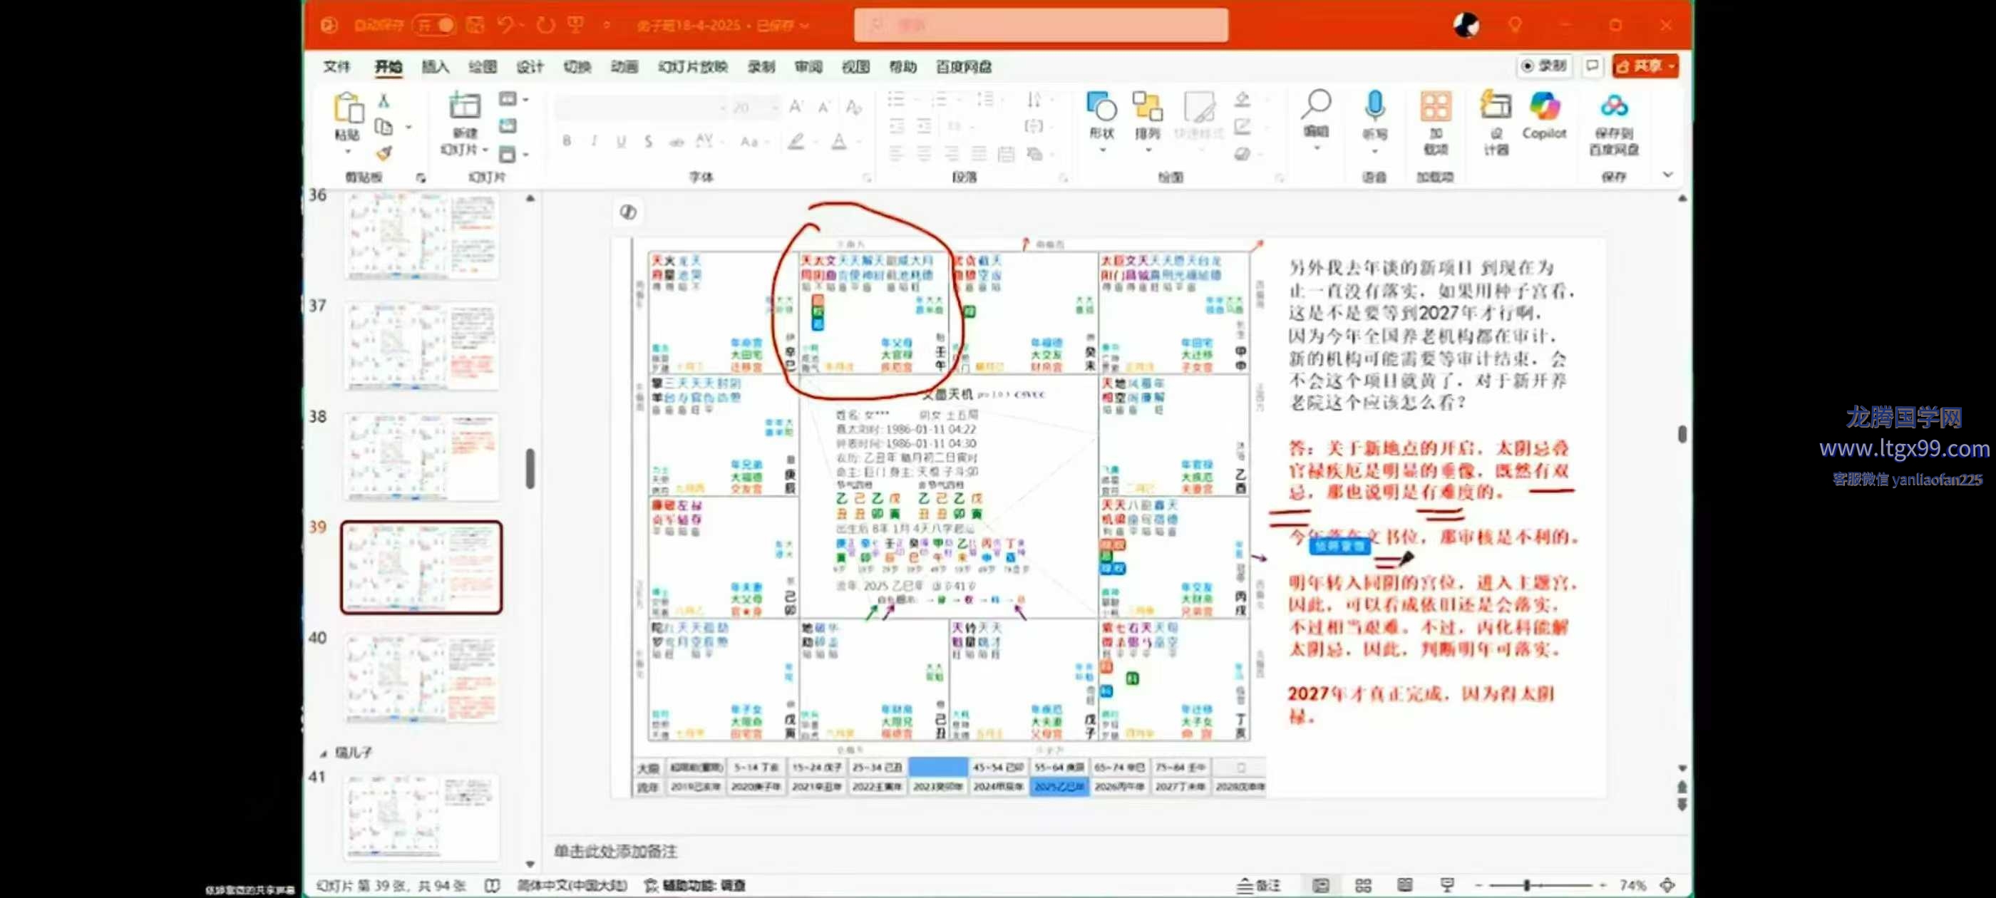Image resolution: width=1996 pixels, height=898 pixels.
Task: Click the lightbulb icon in title bar
Action: [1514, 25]
